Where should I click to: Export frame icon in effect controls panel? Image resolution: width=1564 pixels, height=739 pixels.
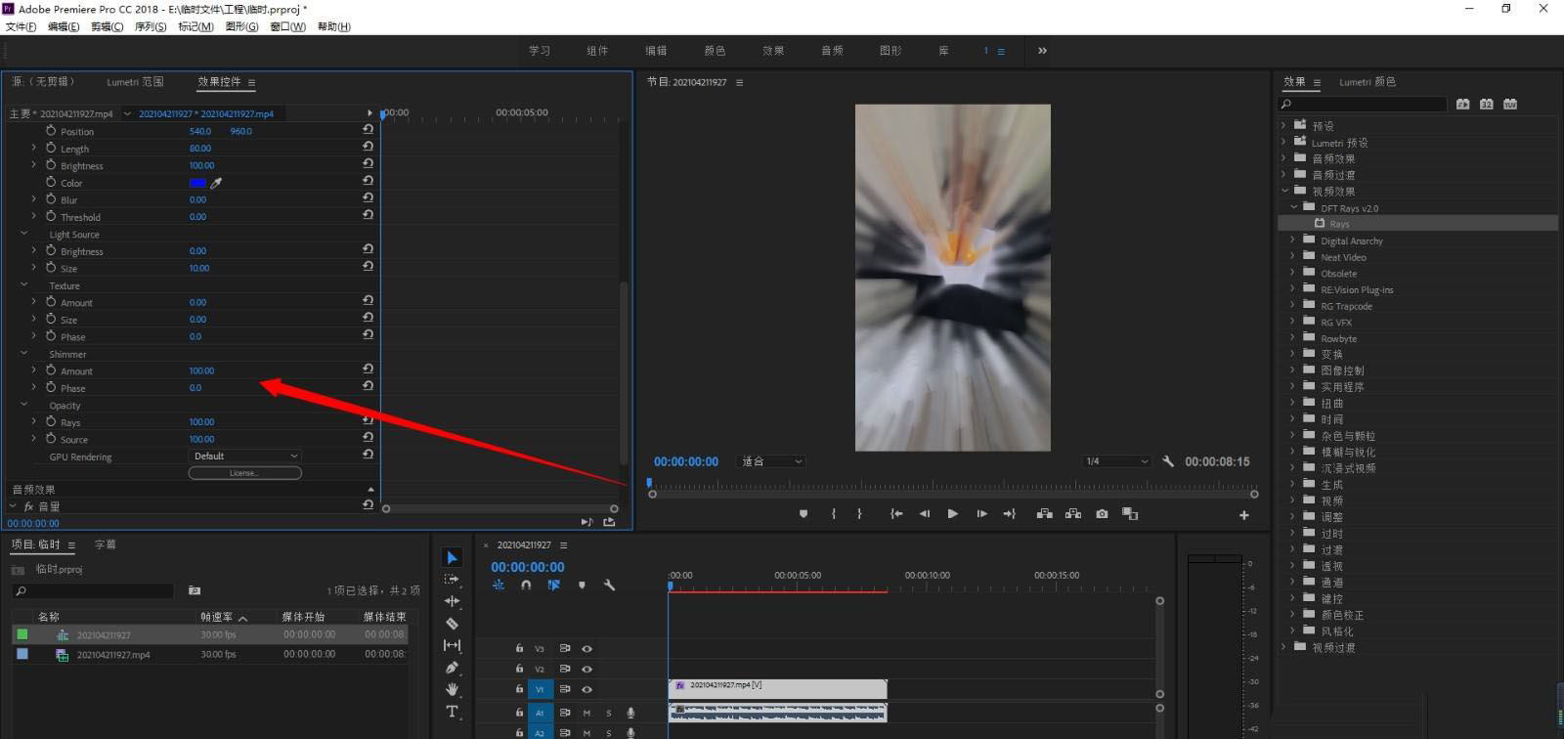pos(609,522)
